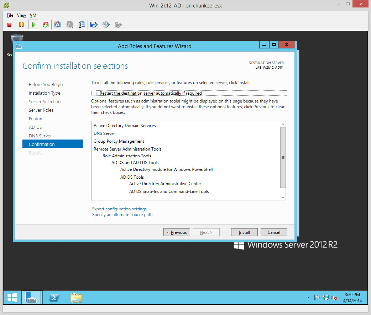This screenshot has height=315, width=371.
Task: Pause the VM with the Suspend button
Action: tap(21, 25)
